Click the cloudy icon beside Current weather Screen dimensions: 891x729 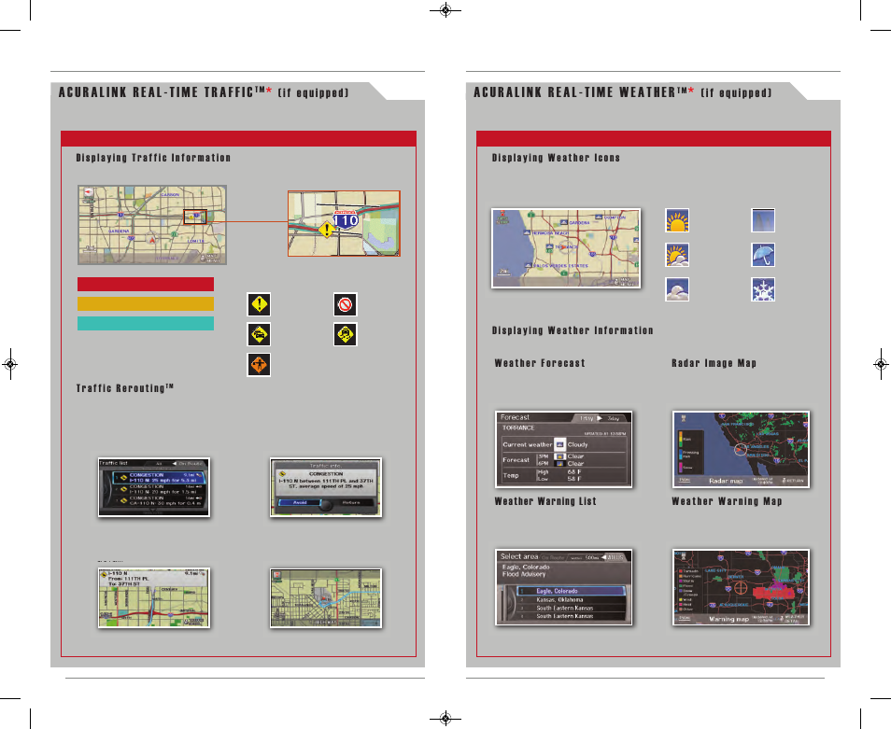click(559, 444)
